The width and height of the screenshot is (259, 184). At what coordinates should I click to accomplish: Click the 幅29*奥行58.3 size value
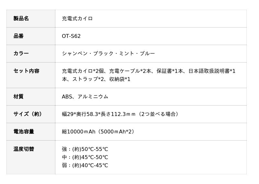(81, 114)
